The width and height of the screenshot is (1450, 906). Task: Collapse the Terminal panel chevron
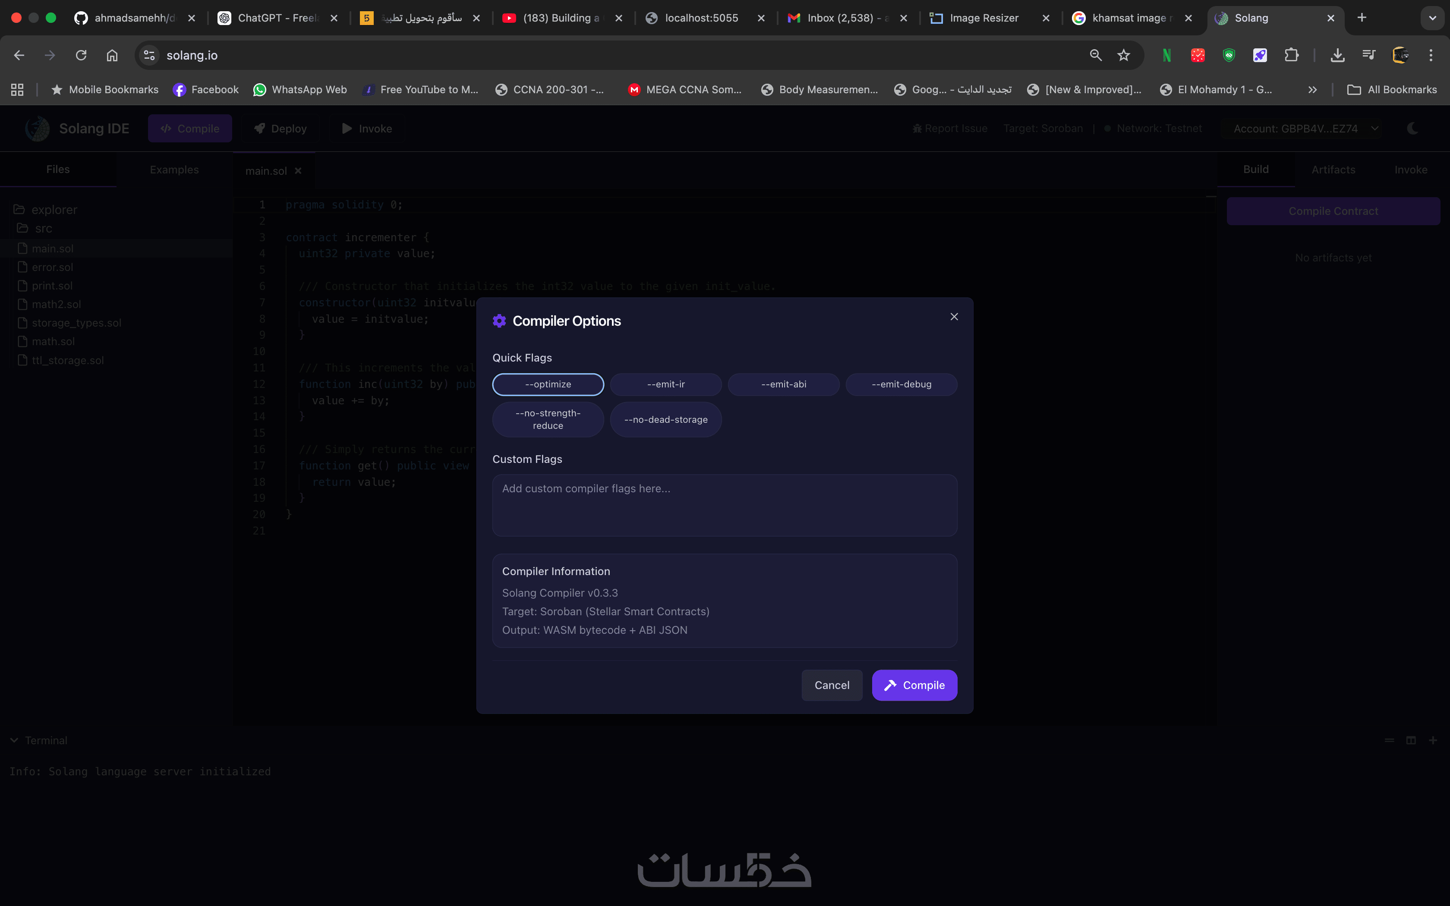(14, 741)
